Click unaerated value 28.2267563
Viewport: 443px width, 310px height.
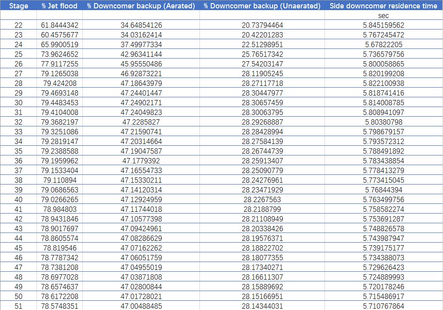[262, 199]
